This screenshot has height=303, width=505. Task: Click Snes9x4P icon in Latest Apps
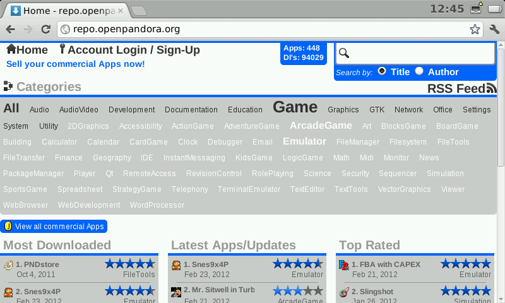(176, 265)
